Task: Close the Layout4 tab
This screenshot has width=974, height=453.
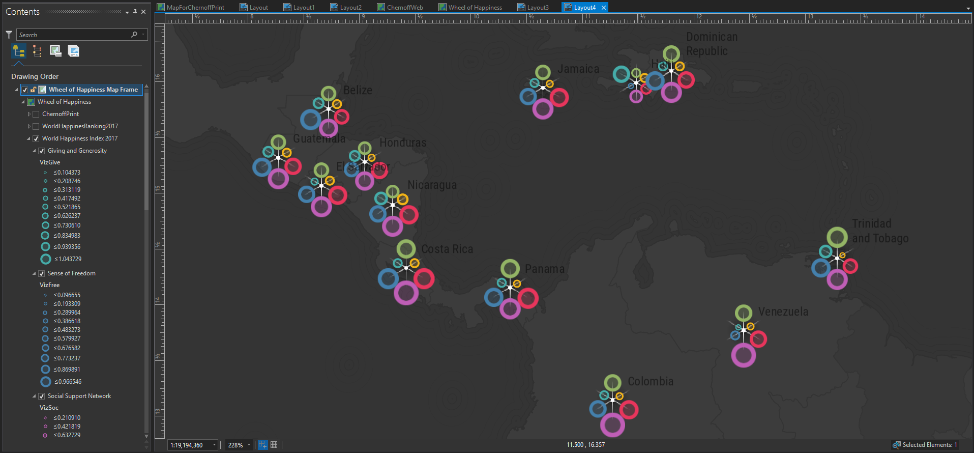Action: pyautogui.click(x=604, y=8)
